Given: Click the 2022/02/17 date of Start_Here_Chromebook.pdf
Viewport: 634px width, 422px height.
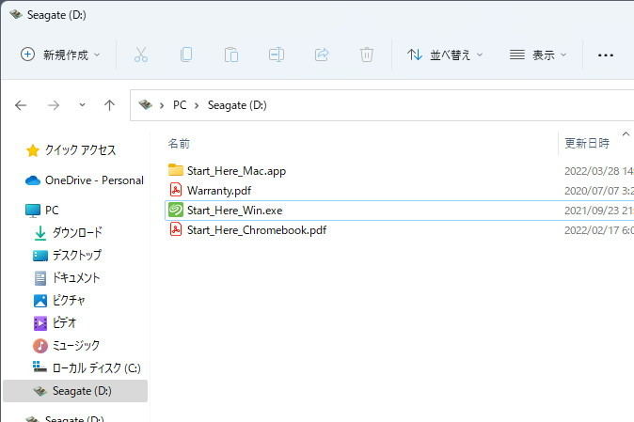Looking at the screenshot, I should click(x=599, y=230).
